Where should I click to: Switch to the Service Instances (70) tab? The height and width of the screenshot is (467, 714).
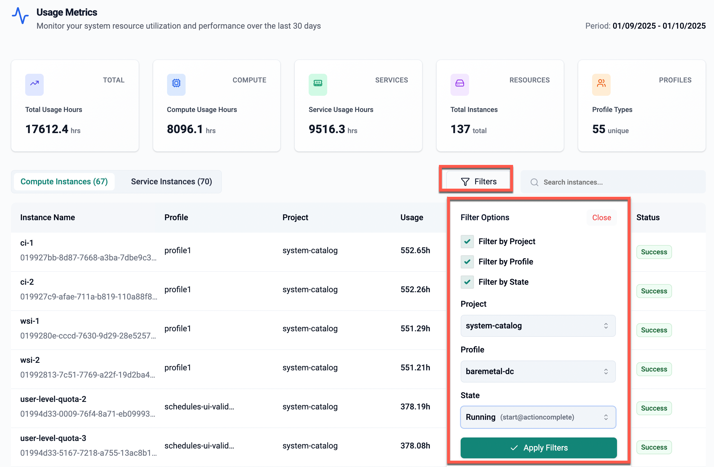171,182
